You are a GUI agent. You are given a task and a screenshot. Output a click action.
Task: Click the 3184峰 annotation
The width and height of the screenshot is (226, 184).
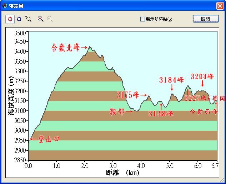click(x=171, y=80)
